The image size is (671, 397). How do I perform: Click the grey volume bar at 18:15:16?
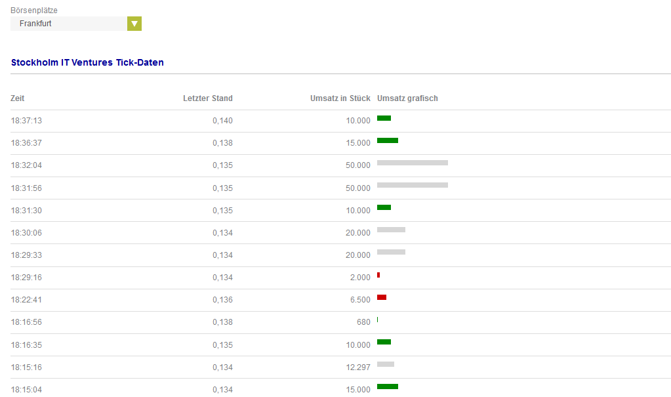pyautogui.click(x=386, y=364)
